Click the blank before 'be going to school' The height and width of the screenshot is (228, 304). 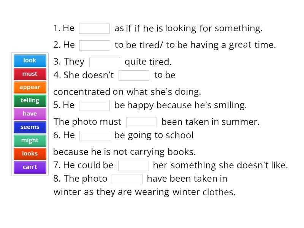pos(95,136)
